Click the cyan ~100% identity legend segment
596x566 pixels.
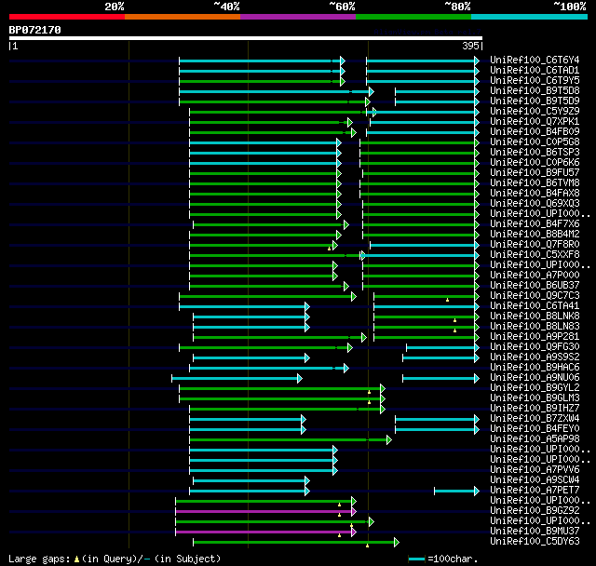529,17
